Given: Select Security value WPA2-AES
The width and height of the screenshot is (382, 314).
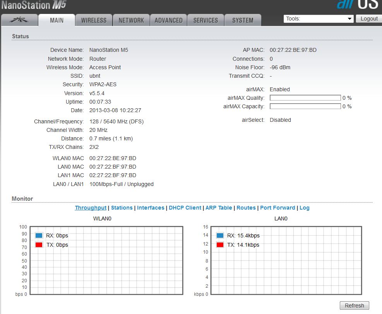Looking at the screenshot, I should pos(103,84).
